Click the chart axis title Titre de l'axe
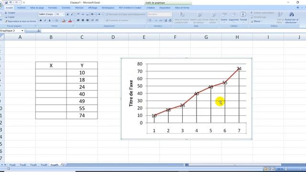Screen dimensions: 306x172 tap(131, 93)
